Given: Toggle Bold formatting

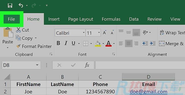Looking at the screenshot, I should (58, 43).
